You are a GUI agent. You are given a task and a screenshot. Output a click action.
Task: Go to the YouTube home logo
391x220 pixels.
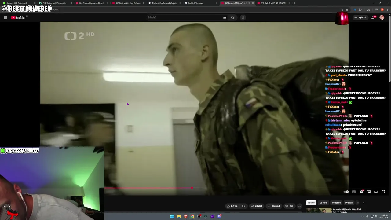(x=18, y=17)
